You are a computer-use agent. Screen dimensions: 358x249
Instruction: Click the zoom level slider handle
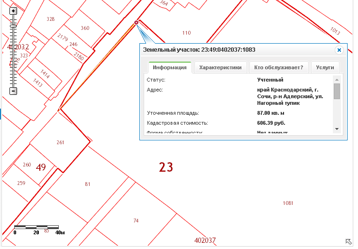[13, 26]
